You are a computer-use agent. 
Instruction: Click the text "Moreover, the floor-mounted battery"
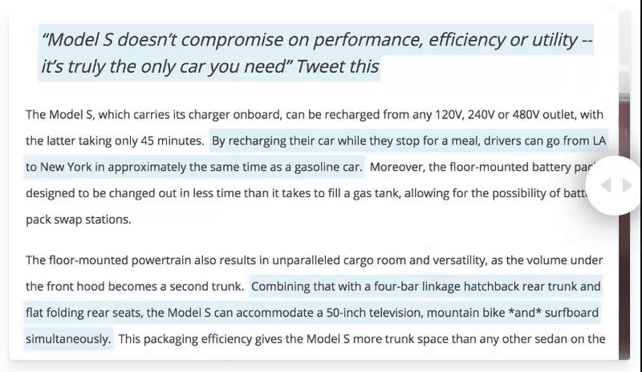click(470, 167)
